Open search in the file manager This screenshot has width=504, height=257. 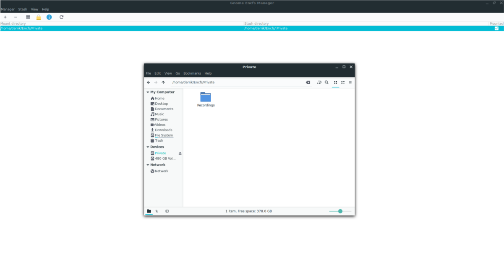tap(326, 83)
